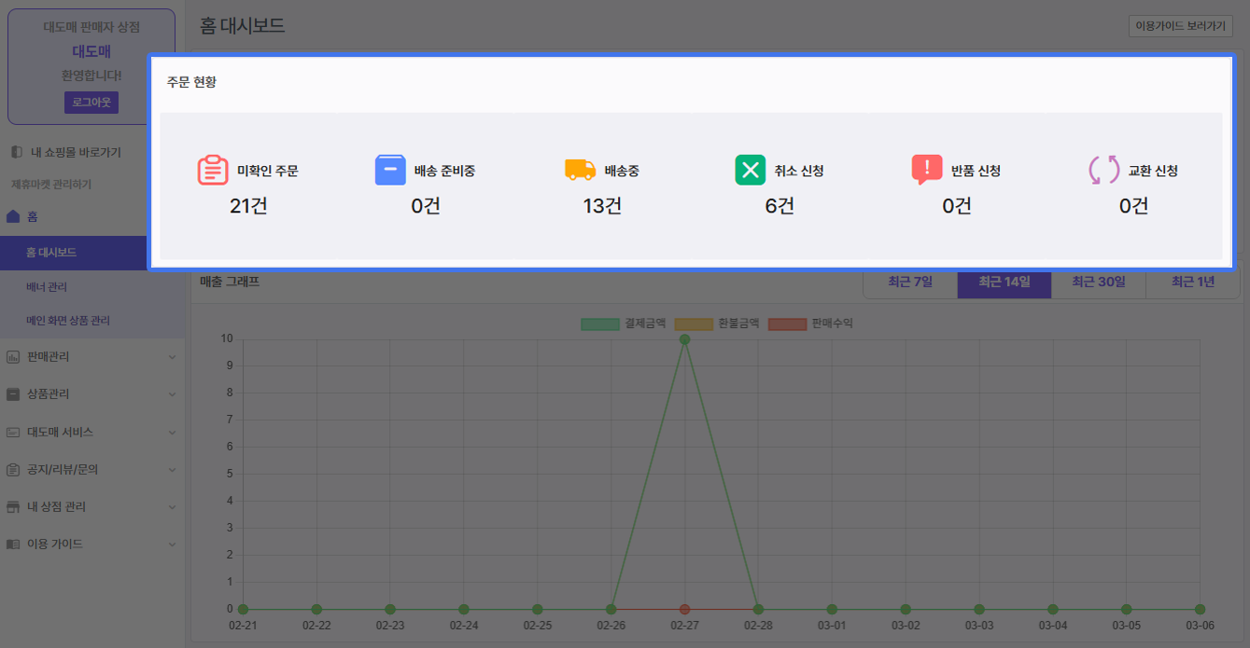Expand the 판매관리 sidebar menu
1250x648 pixels.
click(91, 357)
